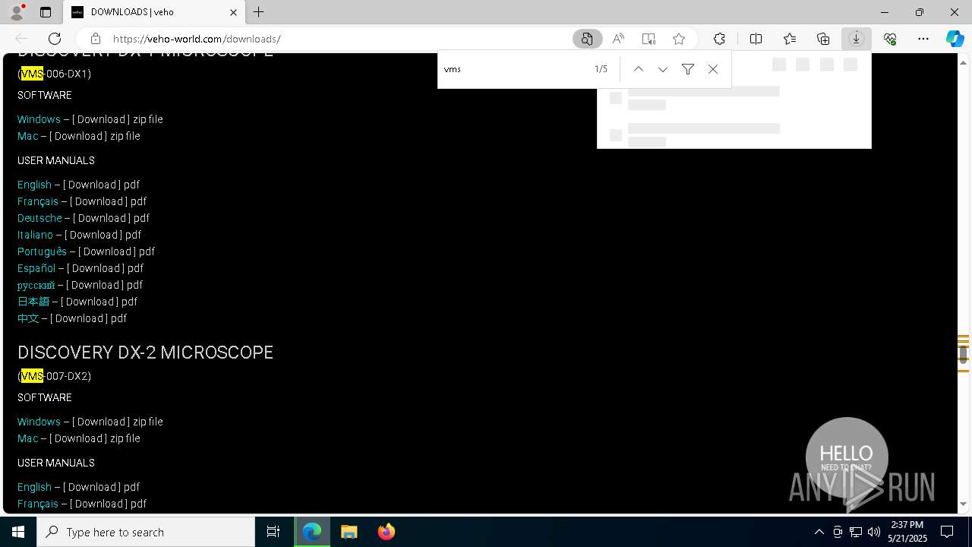Open find filter options
This screenshot has height=547, width=972.
[x=688, y=69]
